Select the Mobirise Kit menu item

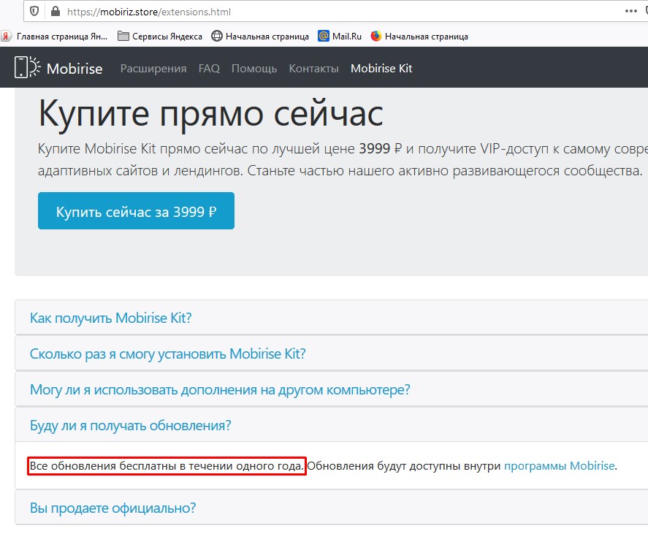(381, 69)
